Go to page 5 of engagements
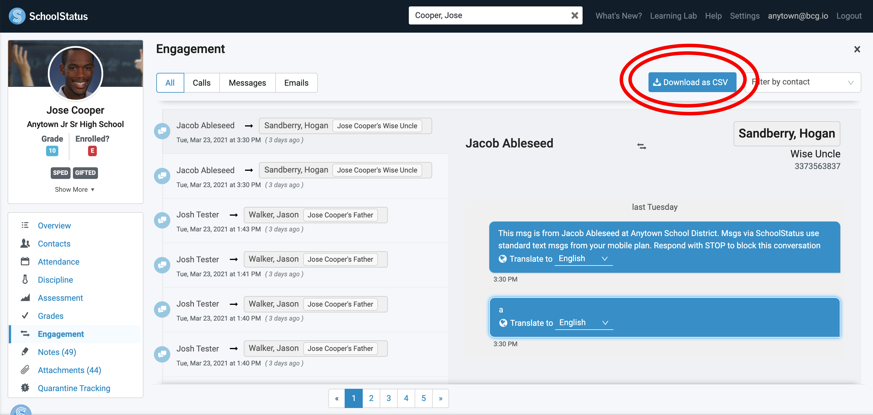873x415 pixels. tap(424, 398)
